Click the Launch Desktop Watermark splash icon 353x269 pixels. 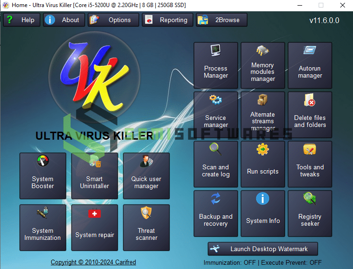click(215, 248)
